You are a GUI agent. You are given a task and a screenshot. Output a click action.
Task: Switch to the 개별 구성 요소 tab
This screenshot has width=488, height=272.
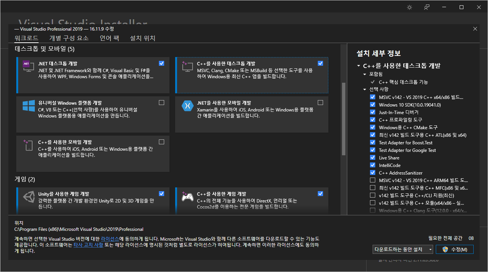point(69,38)
